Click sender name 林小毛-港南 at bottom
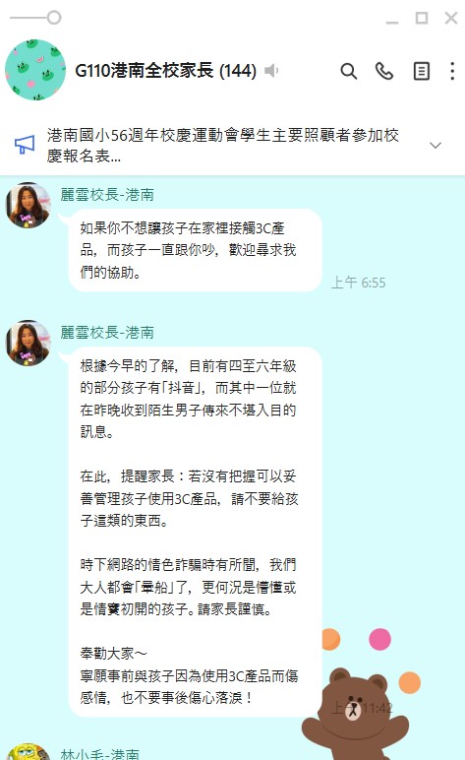 click(99, 754)
